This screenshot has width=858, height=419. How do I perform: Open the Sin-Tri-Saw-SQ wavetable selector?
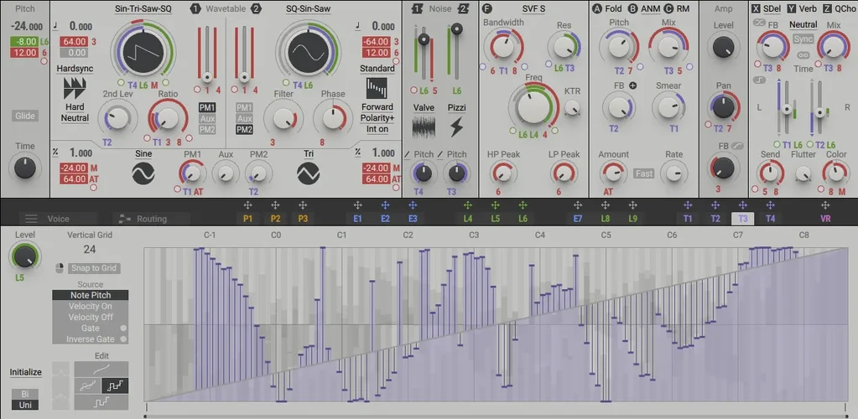[143, 8]
